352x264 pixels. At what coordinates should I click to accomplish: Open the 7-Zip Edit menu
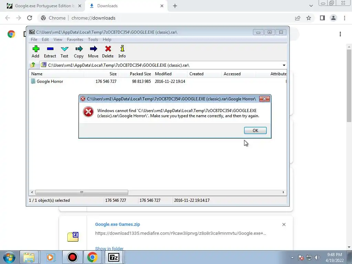tap(45, 40)
